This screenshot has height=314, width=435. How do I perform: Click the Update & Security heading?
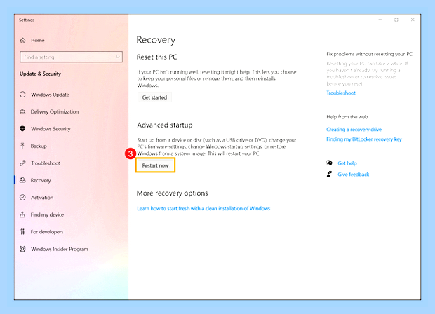[40, 74]
